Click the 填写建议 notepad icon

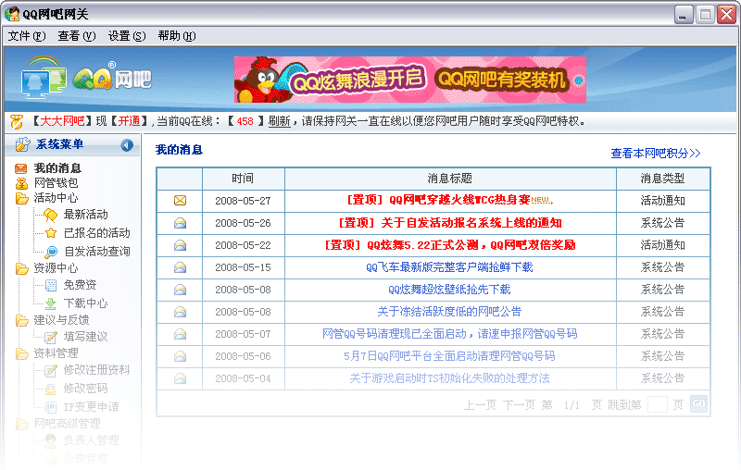pyautogui.click(x=51, y=337)
